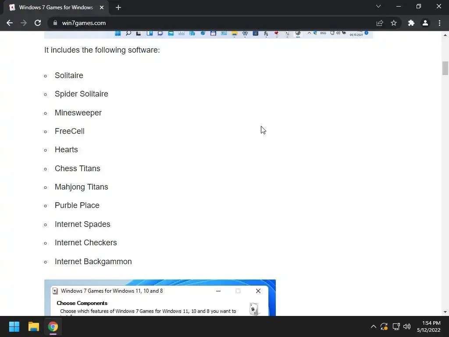Click the 'Internet Checkers' list item
This screenshot has width=449, height=337.
[x=86, y=243]
